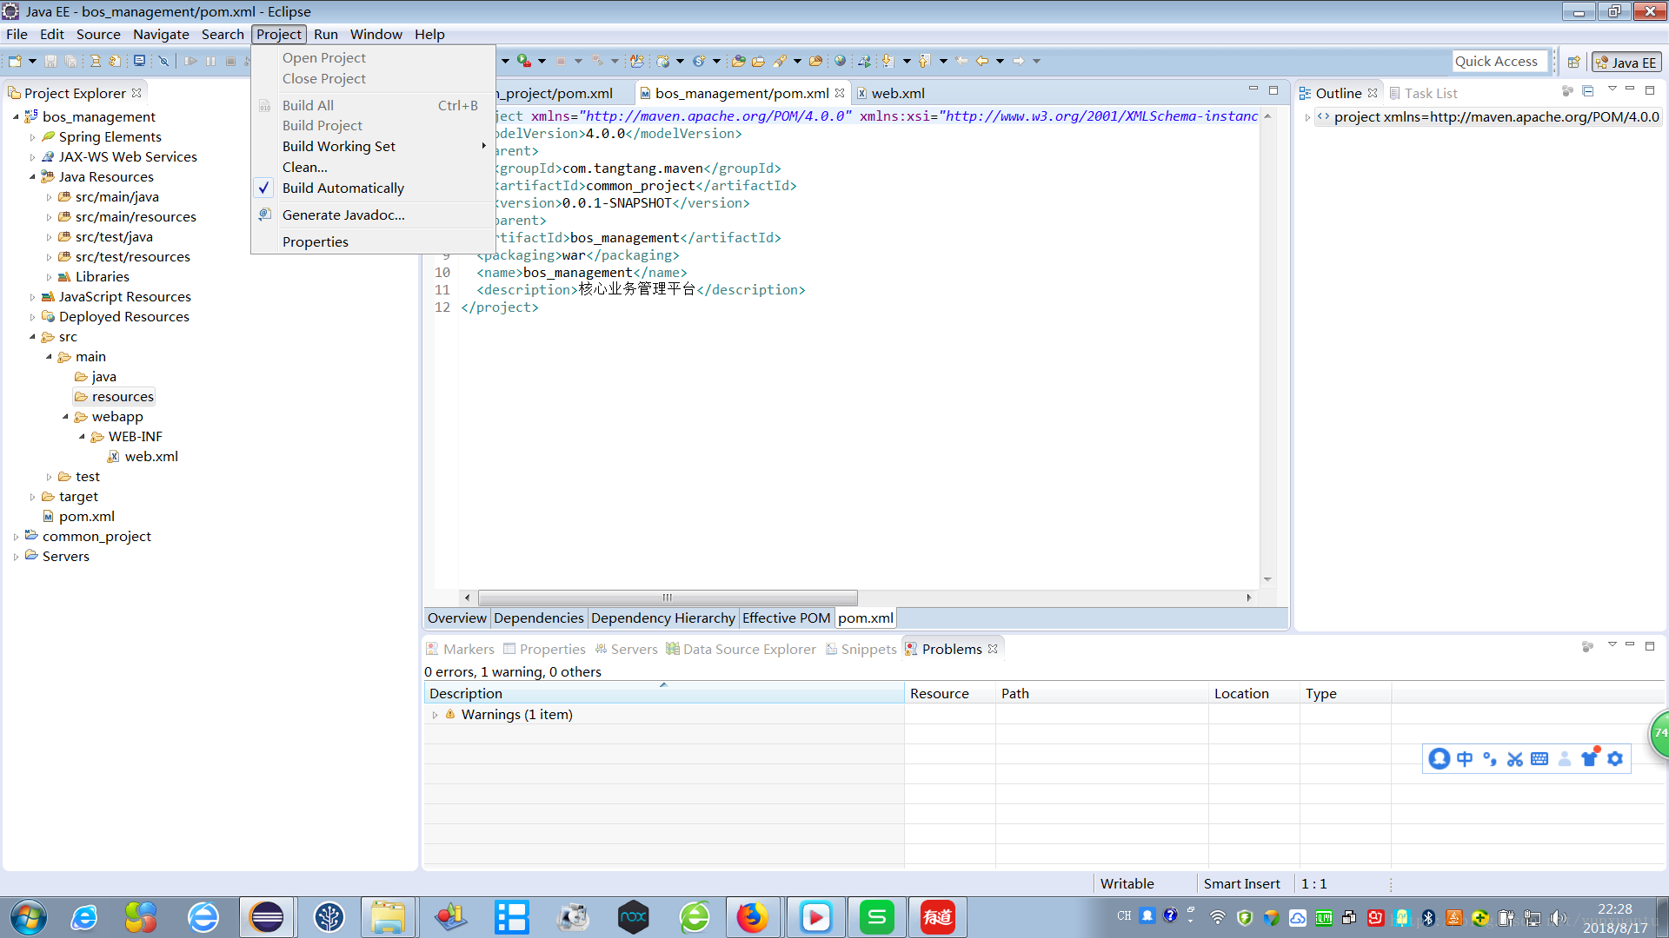Viewport: 1669px width, 938px height.
Task: Click the Previous Annotation toolbar icon
Action: (x=925, y=61)
